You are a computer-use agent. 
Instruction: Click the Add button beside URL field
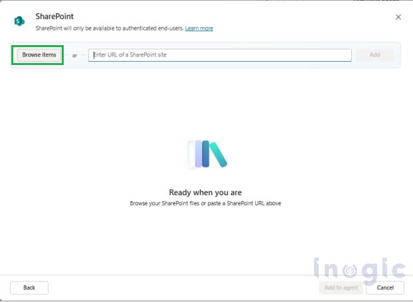[x=374, y=55]
